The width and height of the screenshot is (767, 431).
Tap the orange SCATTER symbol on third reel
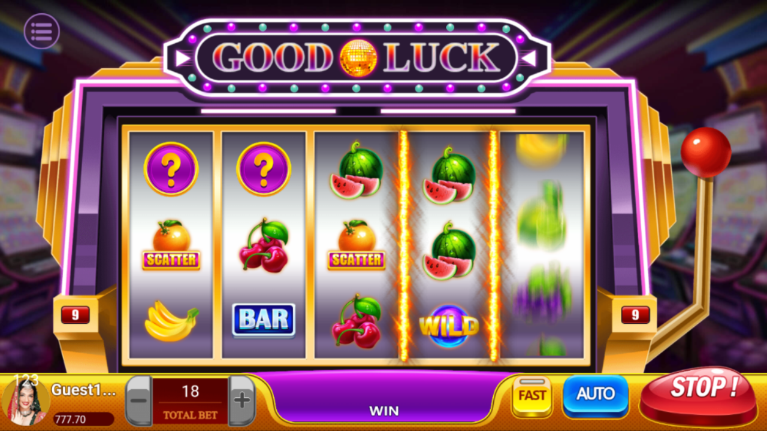point(357,244)
